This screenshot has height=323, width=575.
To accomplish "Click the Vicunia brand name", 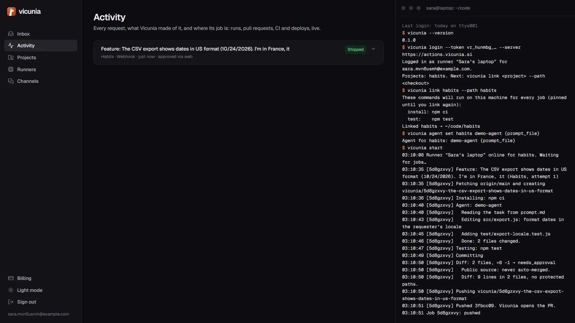I will 30,11.
